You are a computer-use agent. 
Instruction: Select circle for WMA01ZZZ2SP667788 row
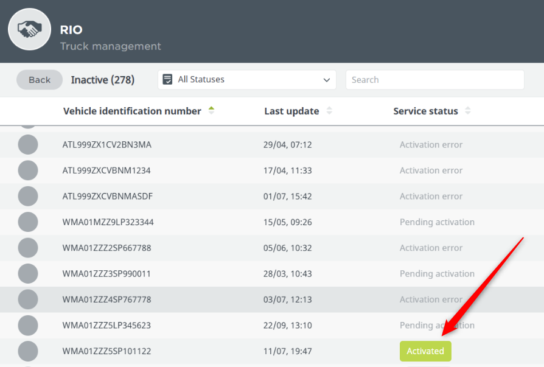point(28,248)
